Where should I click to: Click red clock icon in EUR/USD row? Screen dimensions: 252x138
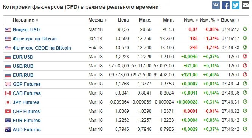point(245,56)
